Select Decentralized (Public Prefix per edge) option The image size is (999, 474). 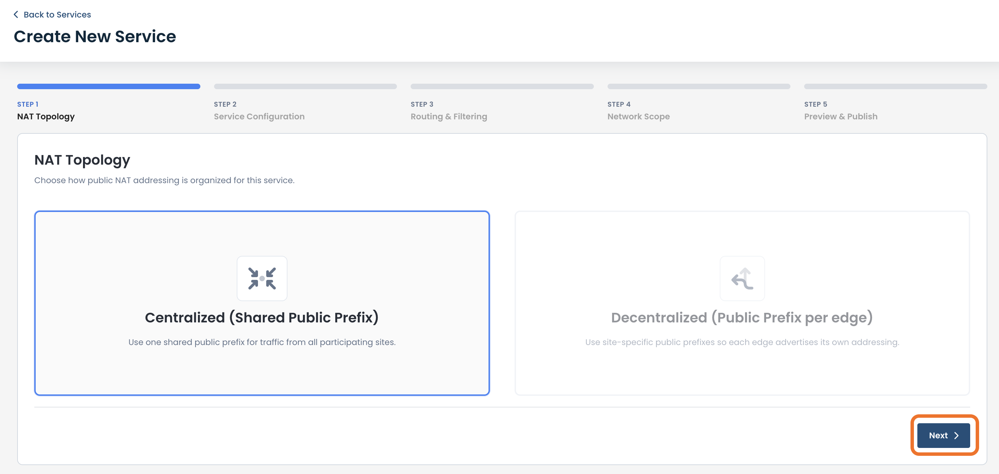(742, 303)
